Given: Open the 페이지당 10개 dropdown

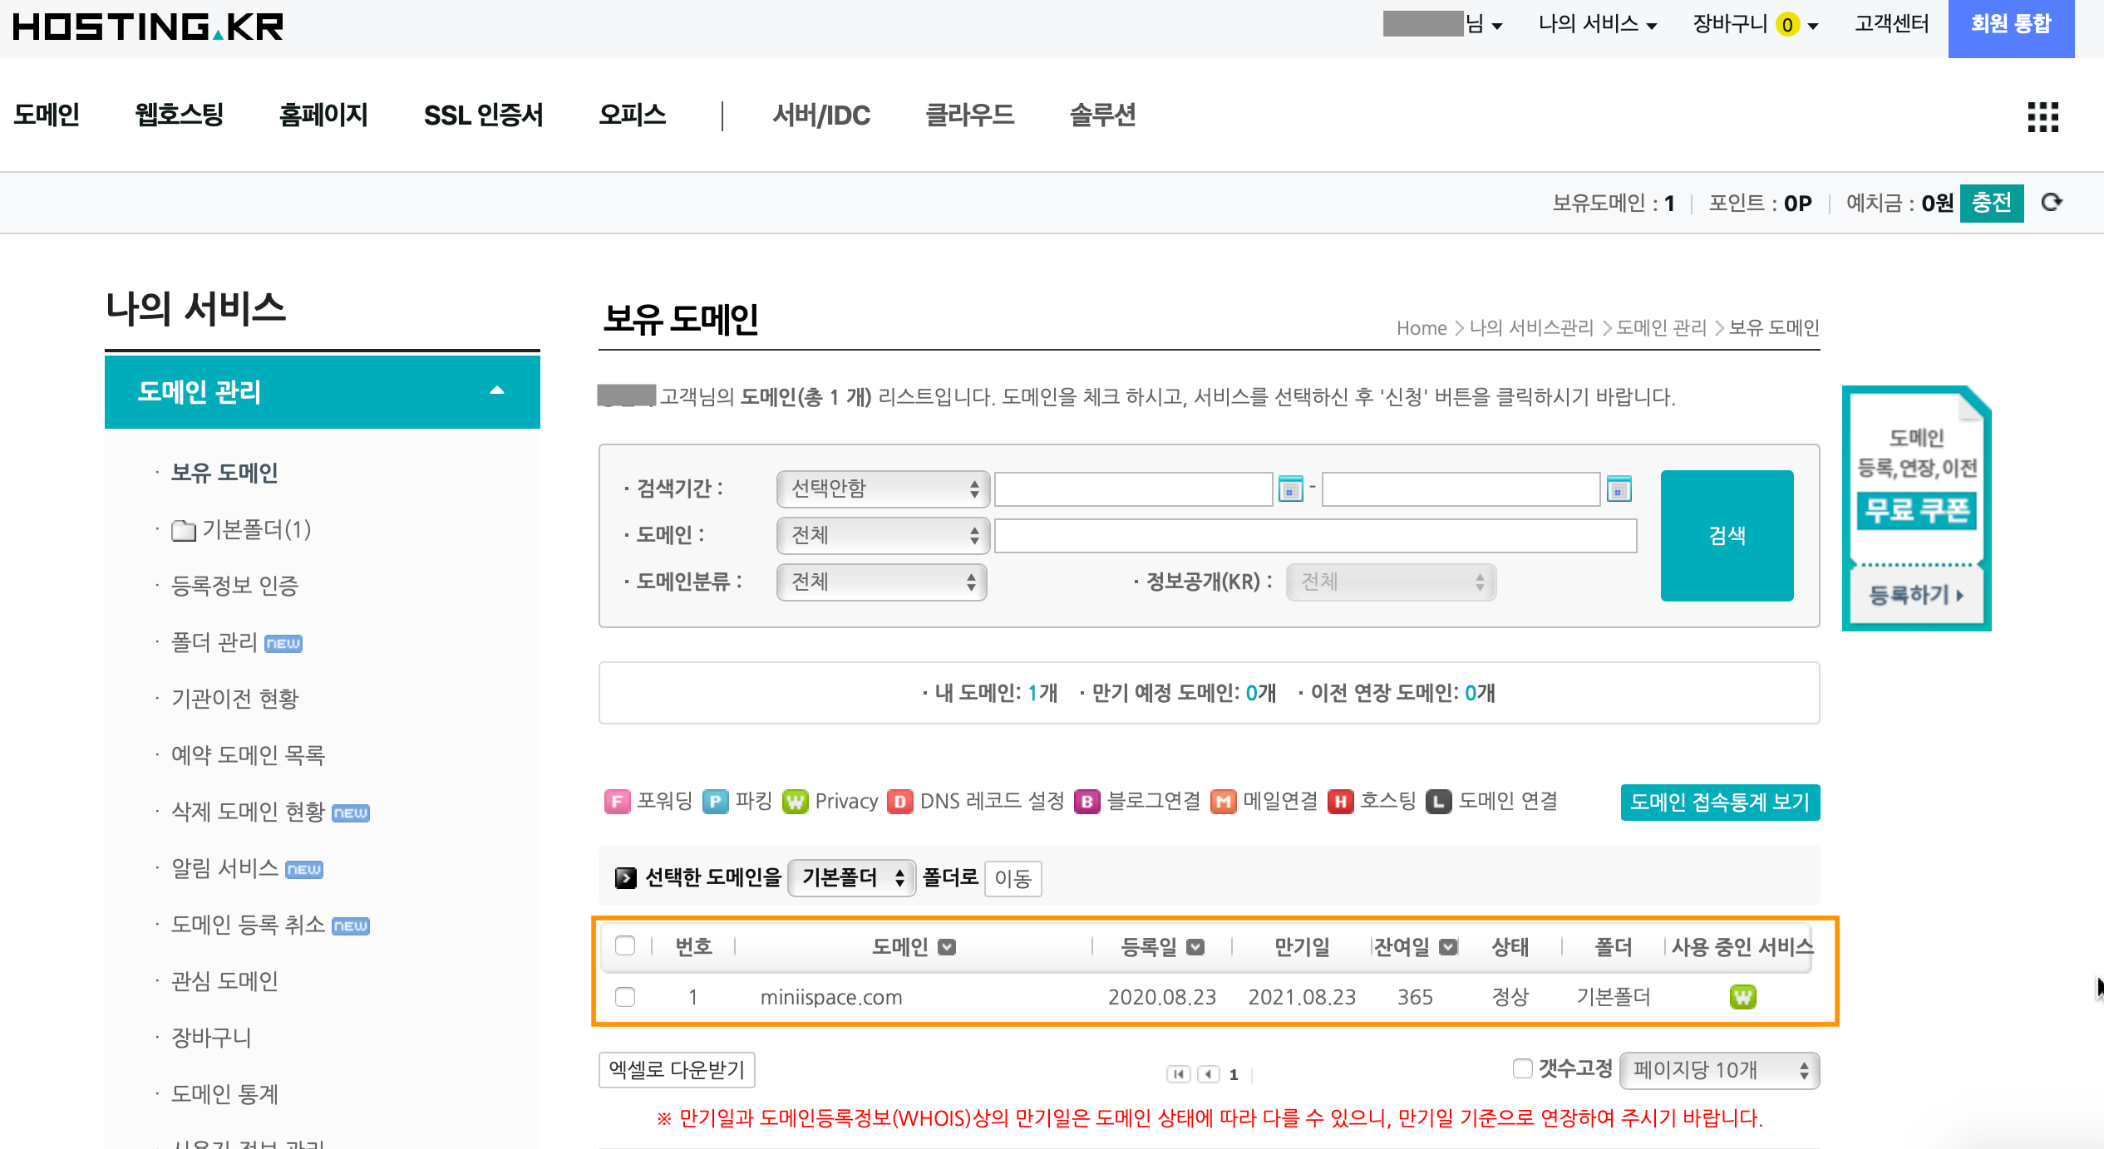Looking at the screenshot, I should pyautogui.click(x=1719, y=1070).
